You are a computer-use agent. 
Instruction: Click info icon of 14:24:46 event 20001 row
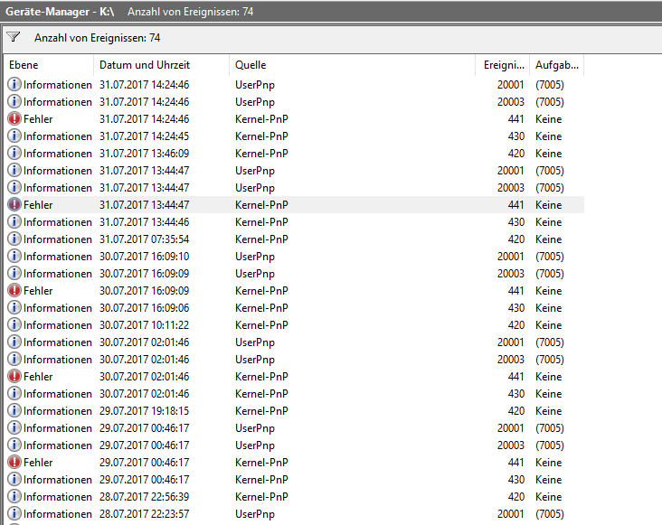tap(14, 84)
